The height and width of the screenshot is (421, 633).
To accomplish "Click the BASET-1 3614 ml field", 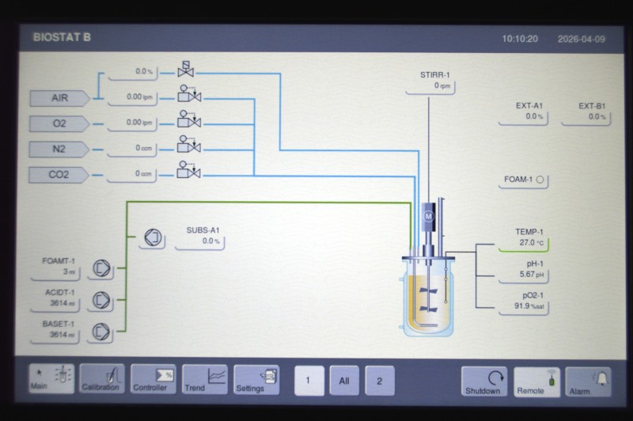I will point(55,331).
